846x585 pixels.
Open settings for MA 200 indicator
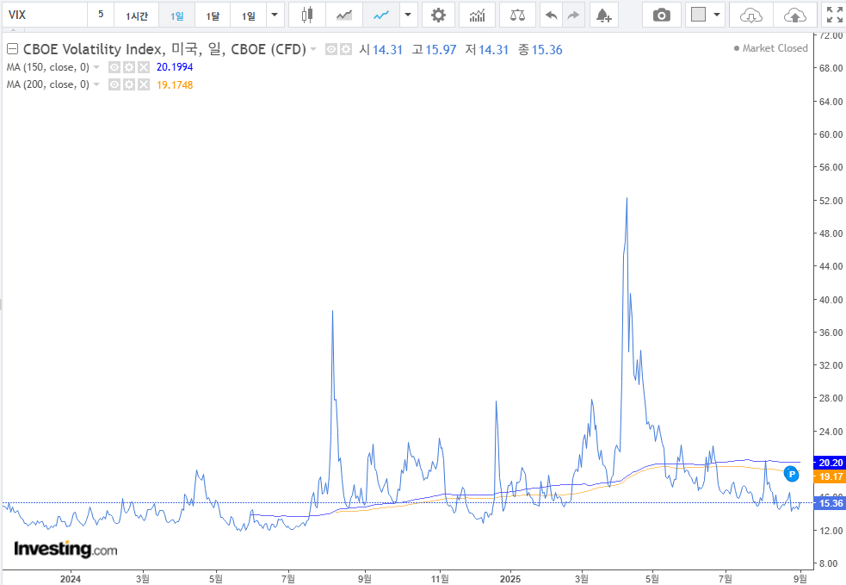(128, 84)
